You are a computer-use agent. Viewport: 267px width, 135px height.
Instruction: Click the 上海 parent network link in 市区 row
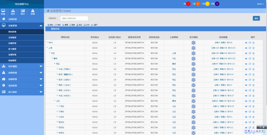click(x=174, y=53)
